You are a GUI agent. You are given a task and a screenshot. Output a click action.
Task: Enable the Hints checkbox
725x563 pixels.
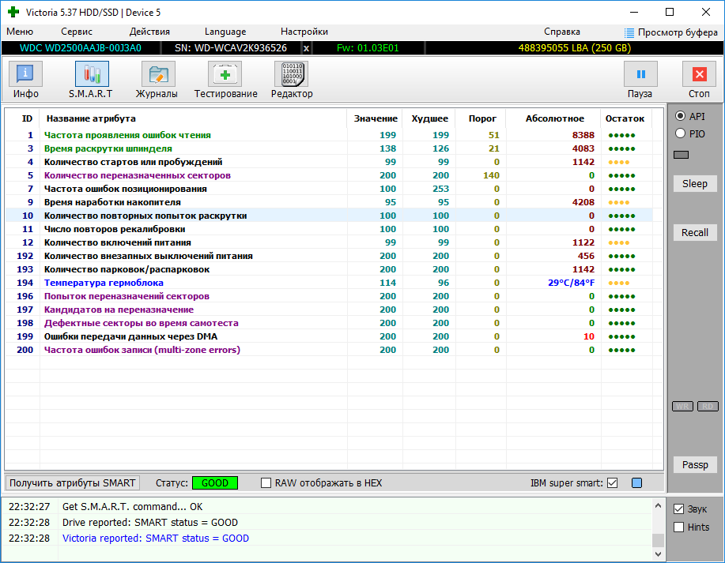(x=678, y=527)
